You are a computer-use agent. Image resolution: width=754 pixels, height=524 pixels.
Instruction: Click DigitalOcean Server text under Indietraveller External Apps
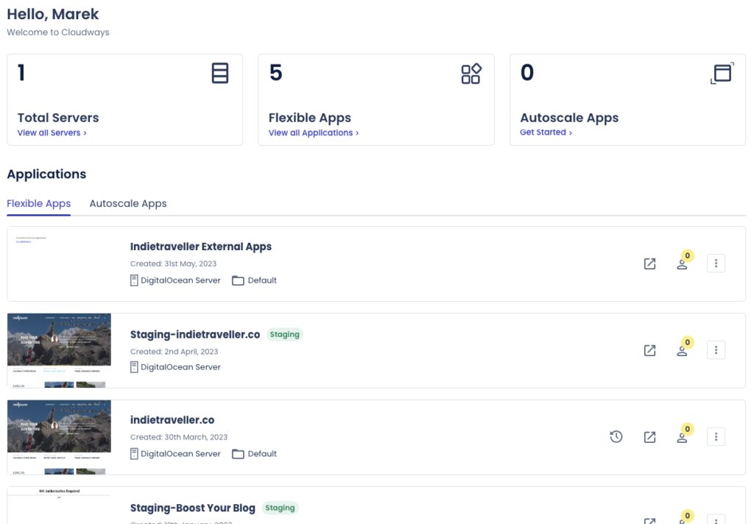pyautogui.click(x=180, y=280)
